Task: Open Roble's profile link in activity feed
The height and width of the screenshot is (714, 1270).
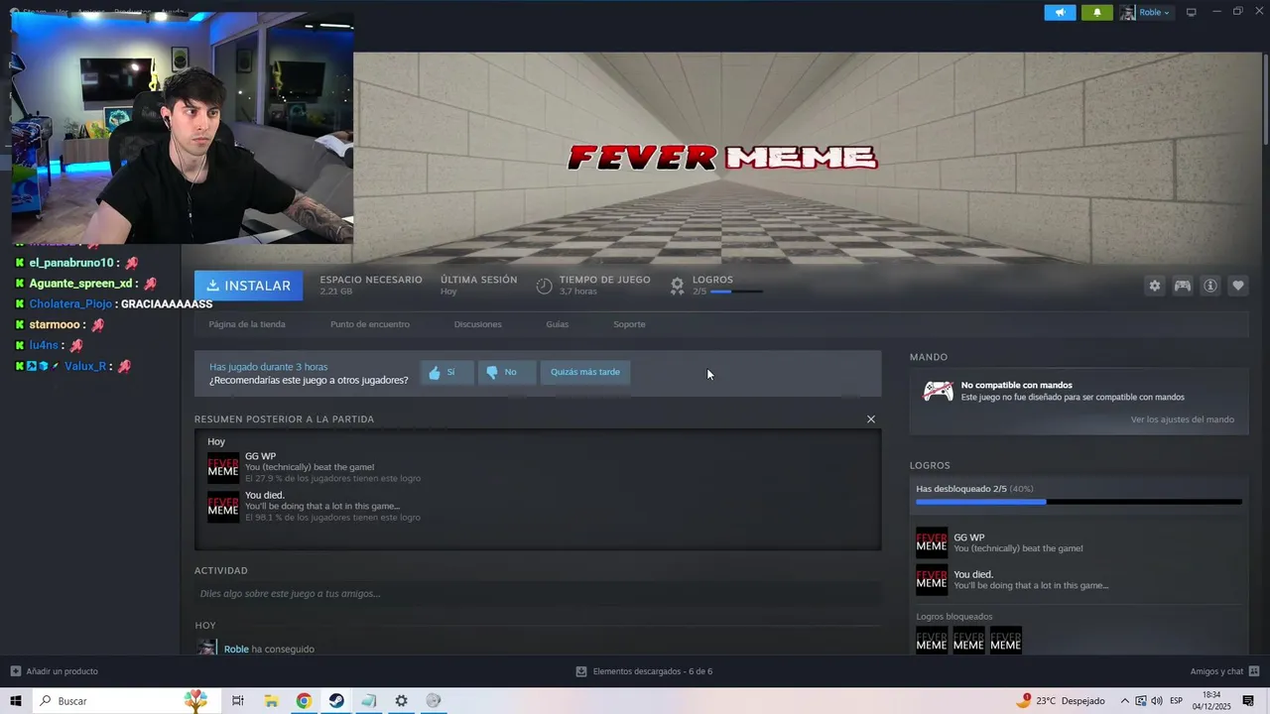Action: coord(236,650)
